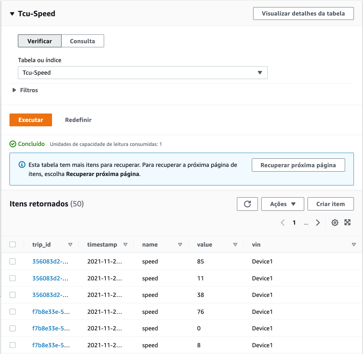Switch to the Consulta tab
Viewport: 363px width, 354px height.
(x=82, y=41)
